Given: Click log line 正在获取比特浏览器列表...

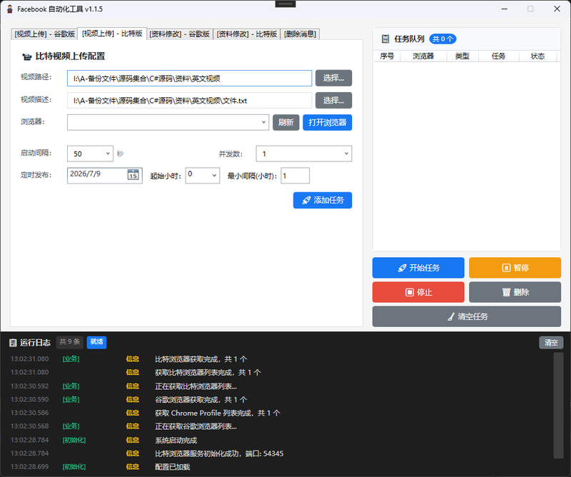Looking at the screenshot, I should (196, 386).
